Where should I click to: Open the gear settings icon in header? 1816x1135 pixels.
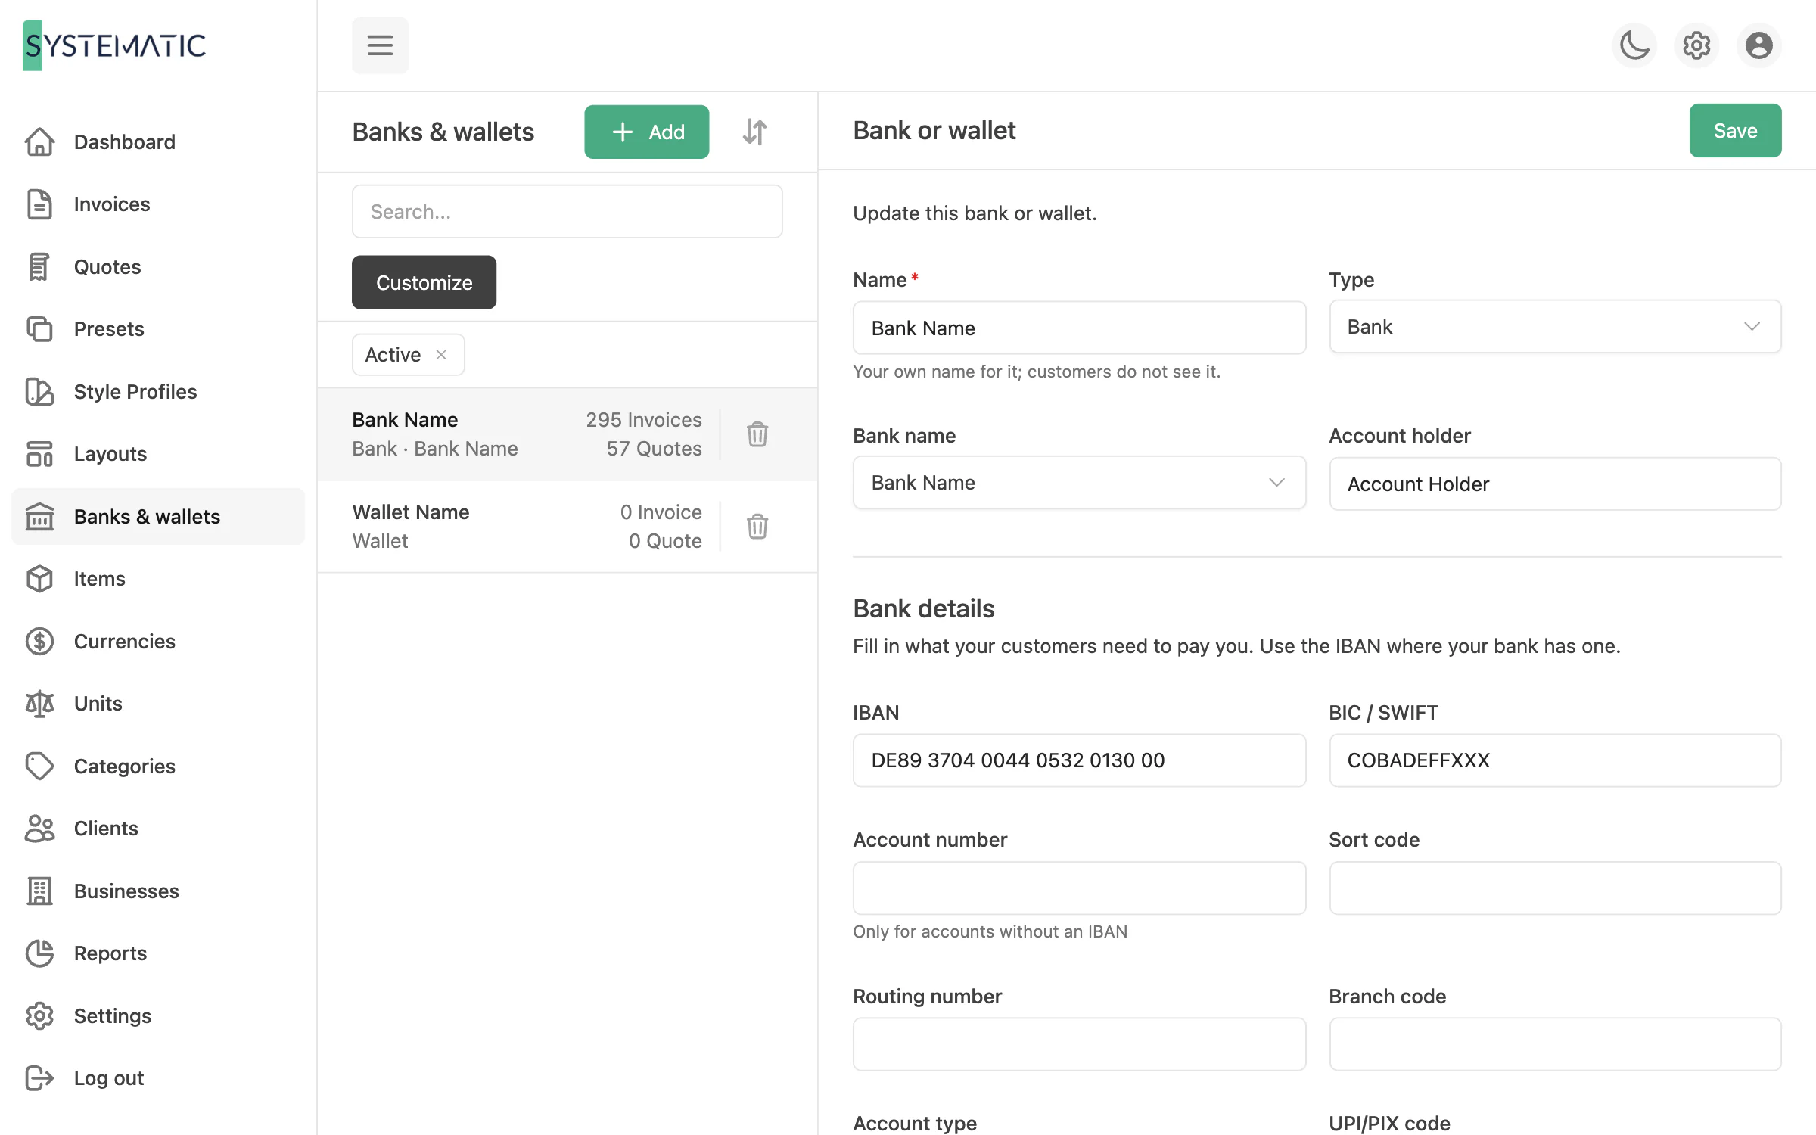(1696, 45)
